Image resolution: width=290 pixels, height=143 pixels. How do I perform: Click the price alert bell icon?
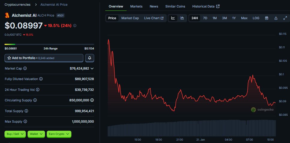pos(90,58)
